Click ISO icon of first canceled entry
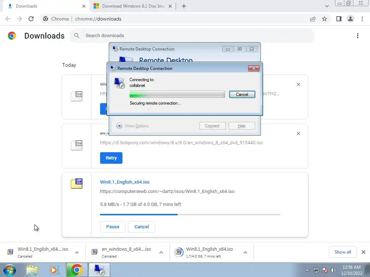Screen dimensions: 370x277 [77, 96]
